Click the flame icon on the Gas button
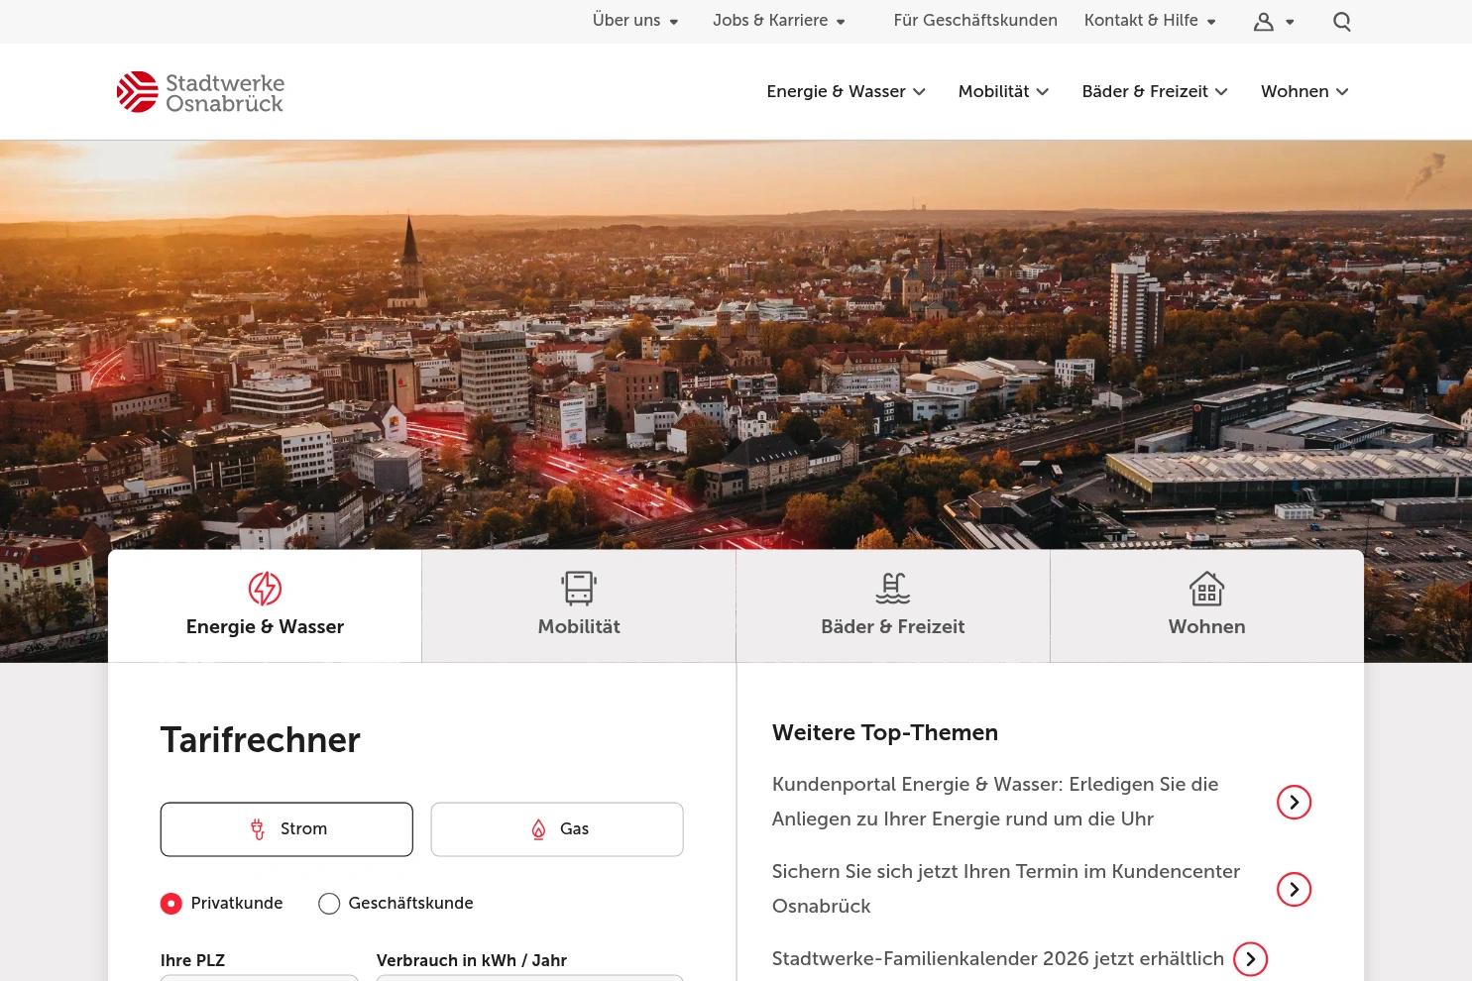This screenshot has height=981, width=1472. [x=538, y=829]
